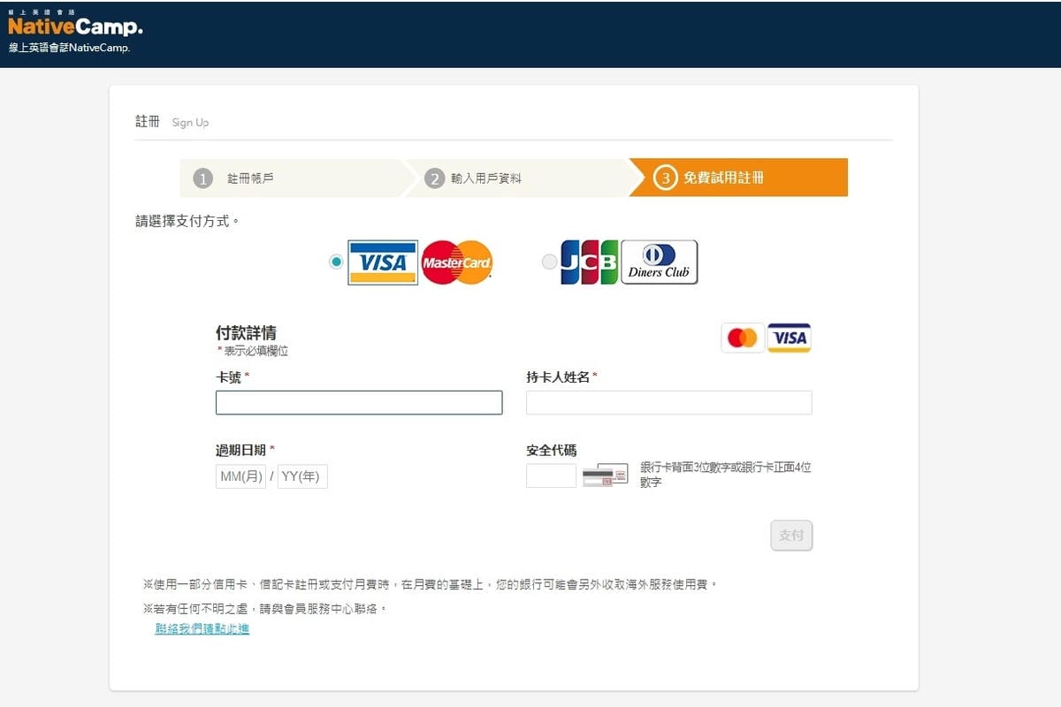This screenshot has height=707, width=1061.
Task: Click step 3 免費試用註冊 tab
Action: [737, 178]
